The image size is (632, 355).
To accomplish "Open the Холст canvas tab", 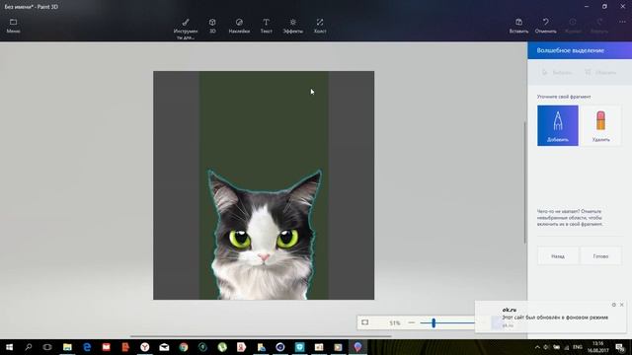I will pyautogui.click(x=320, y=26).
